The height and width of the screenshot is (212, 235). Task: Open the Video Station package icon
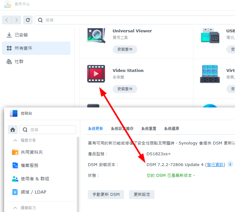96,74
